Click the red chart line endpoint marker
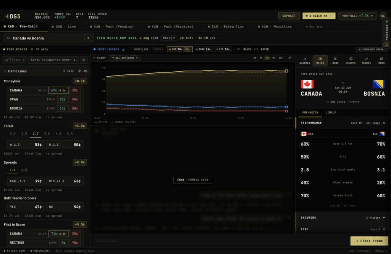The image size is (391, 254). (x=286, y=111)
